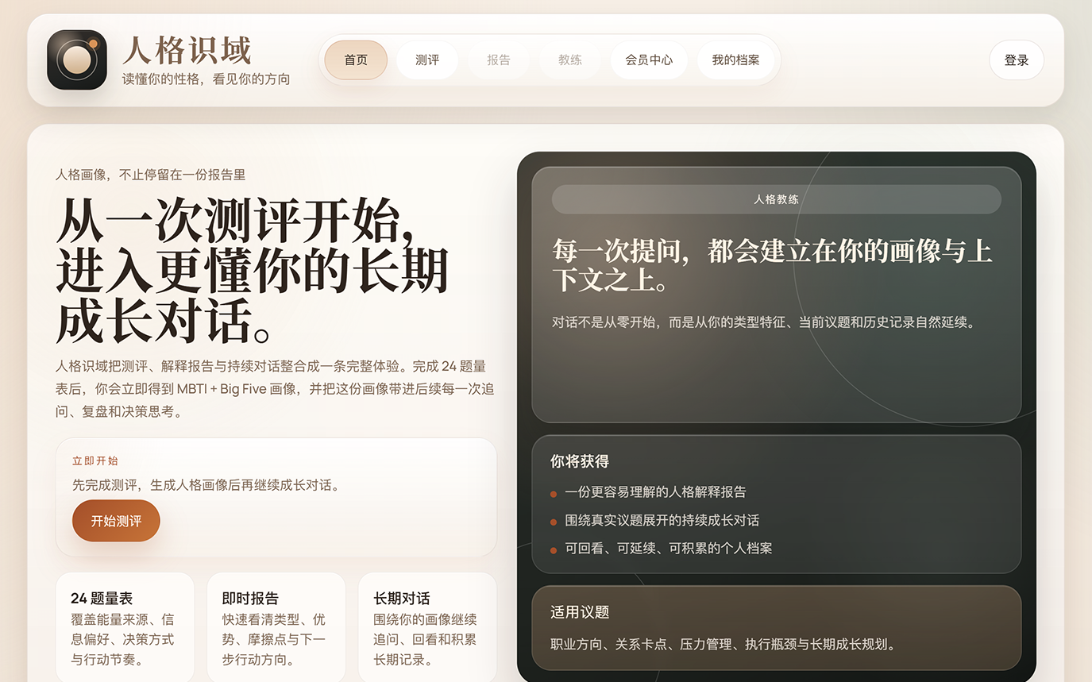Image resolution: width=1092 pixels, height=682 pixels.
Task: Click the 开始测评 button
Action: pyautogui.click(x=116, y=521)
